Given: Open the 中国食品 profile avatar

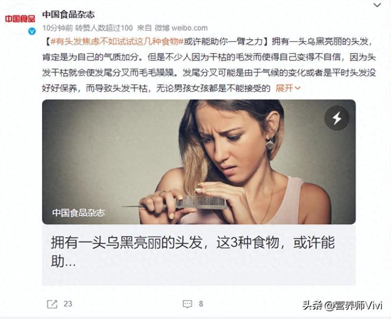Looking at the screenshot, I should [20, 19].
